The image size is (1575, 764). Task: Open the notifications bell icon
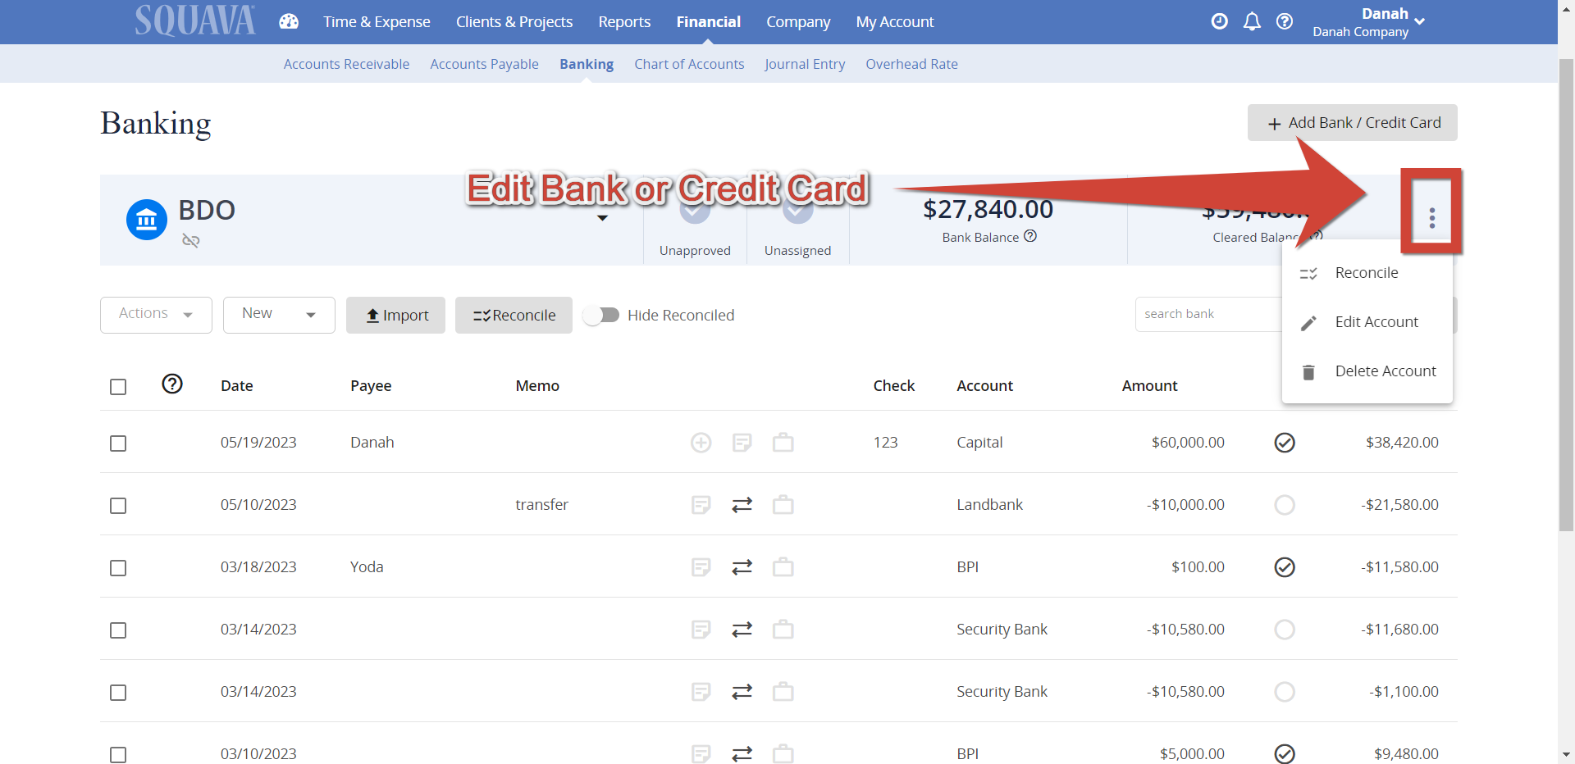[x=1252, y=21]
